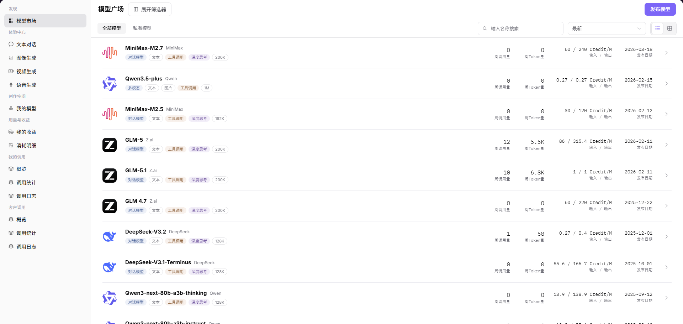Viewport: 683px width, 324px height.
Task: Open 调用统计 under 客户调用
Action: (45, 233)
